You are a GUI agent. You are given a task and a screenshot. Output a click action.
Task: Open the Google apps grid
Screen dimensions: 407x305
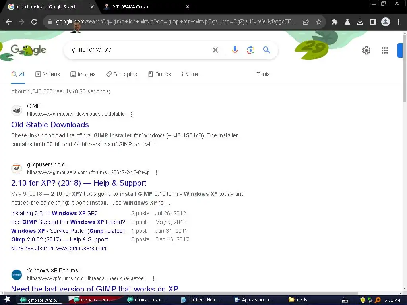[385, 50]
